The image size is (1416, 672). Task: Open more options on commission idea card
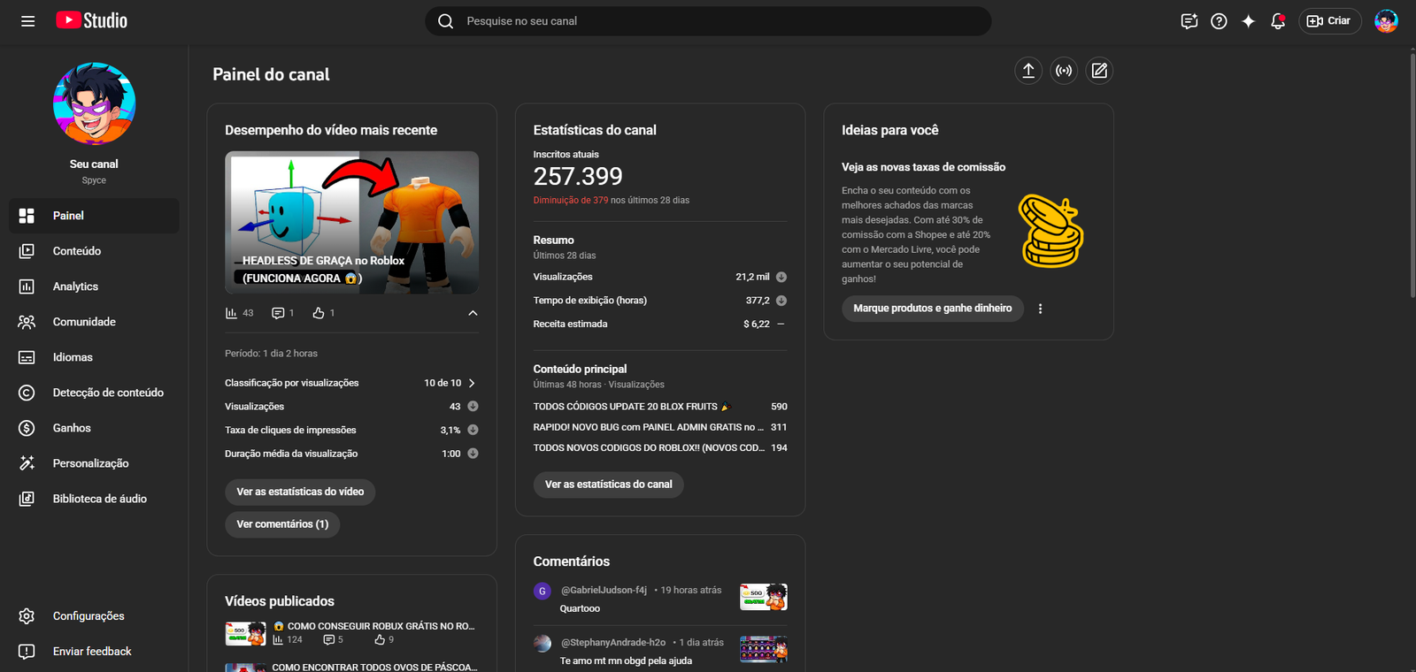pyautogui.click(x=1040, y=309)
